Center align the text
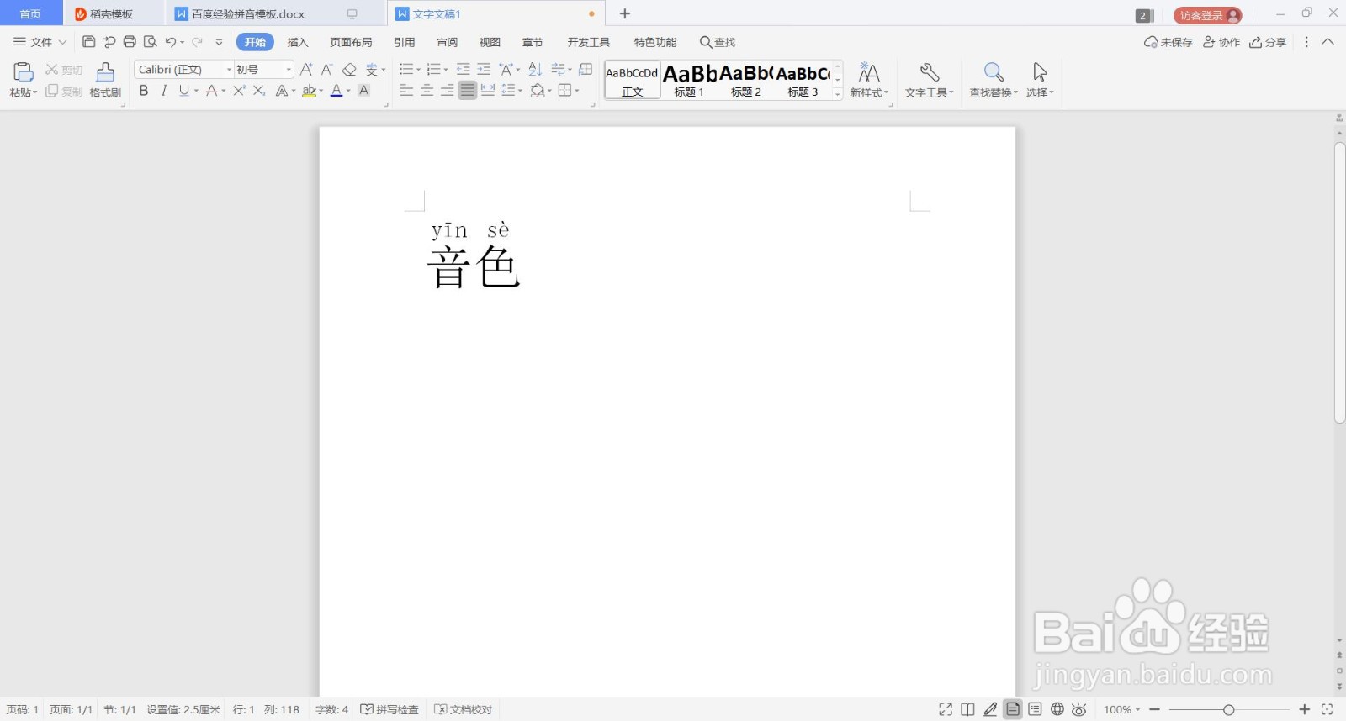1346x721 pixels. 427,91
